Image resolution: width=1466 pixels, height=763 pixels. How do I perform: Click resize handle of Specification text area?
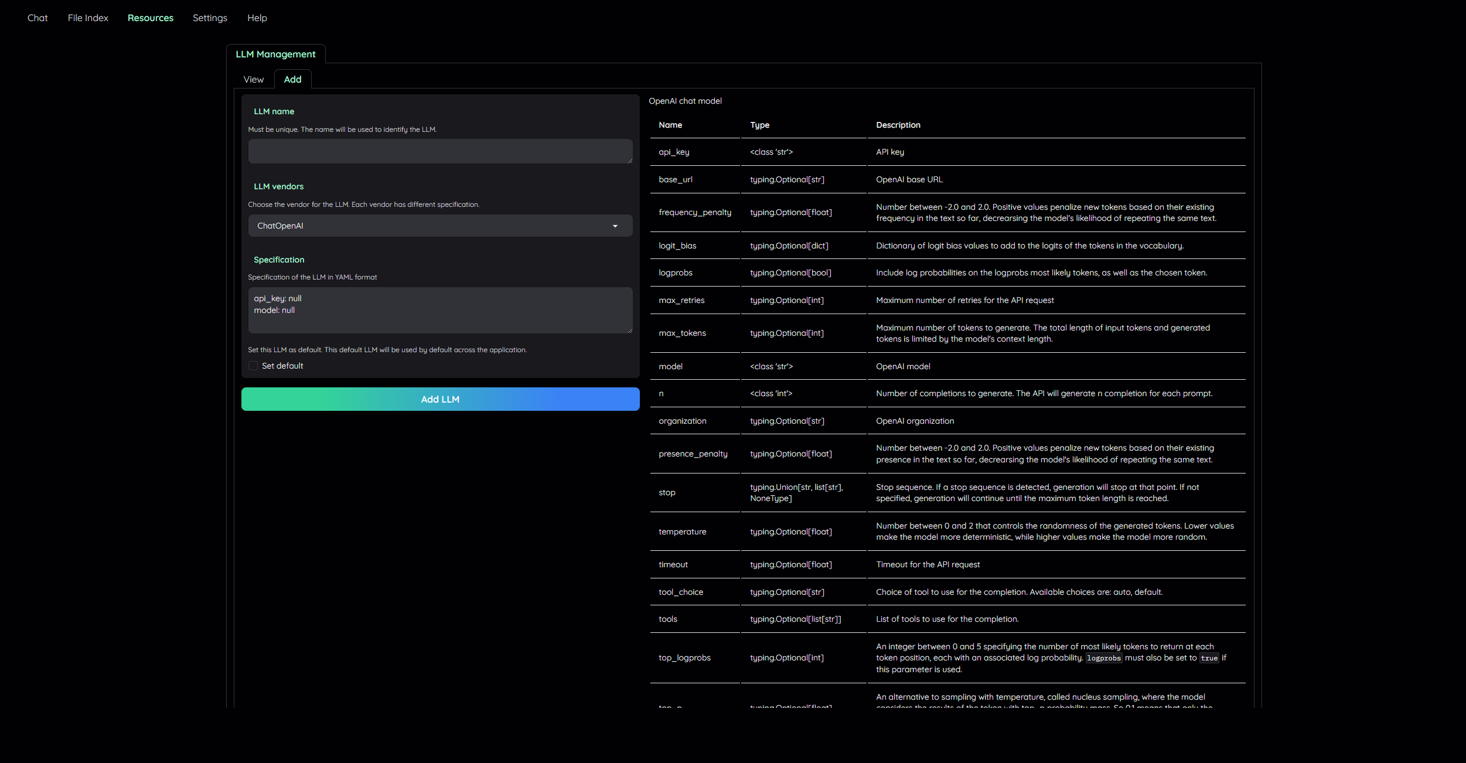click(630, 331)
